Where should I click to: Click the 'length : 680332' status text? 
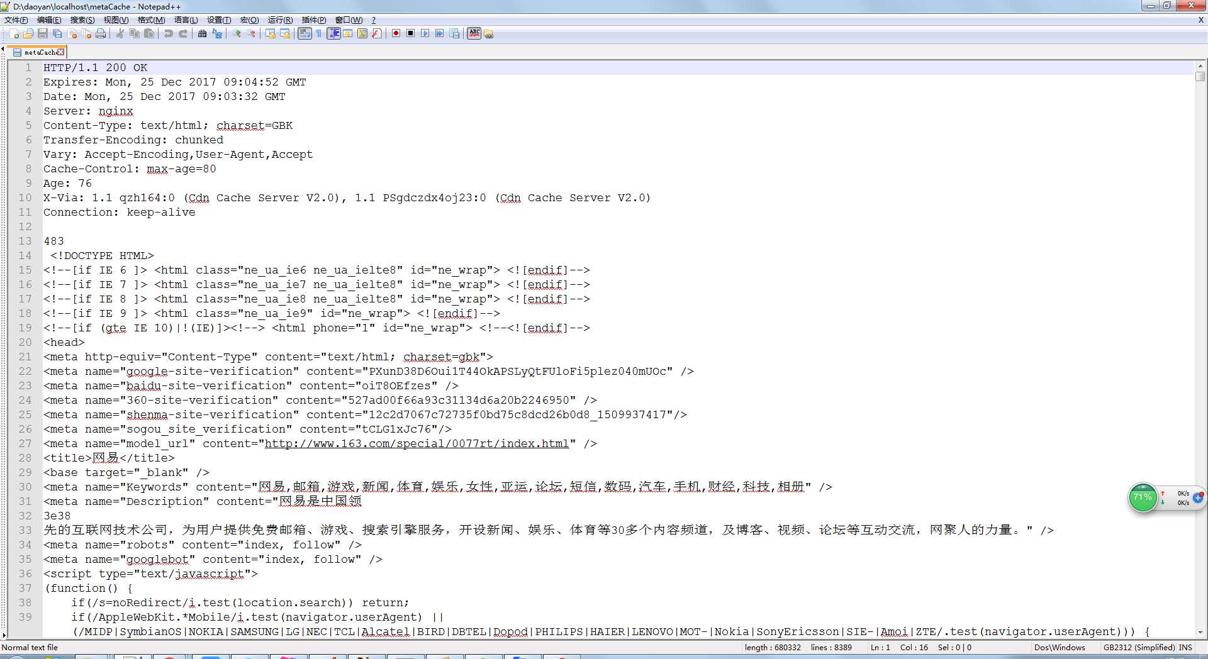click(x=773, y=647)
